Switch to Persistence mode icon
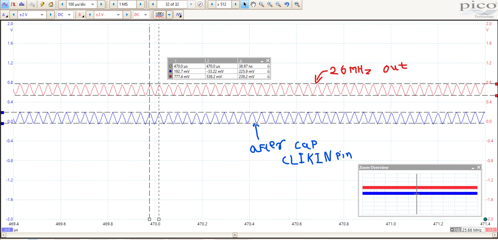 click(x=13, y=4)
